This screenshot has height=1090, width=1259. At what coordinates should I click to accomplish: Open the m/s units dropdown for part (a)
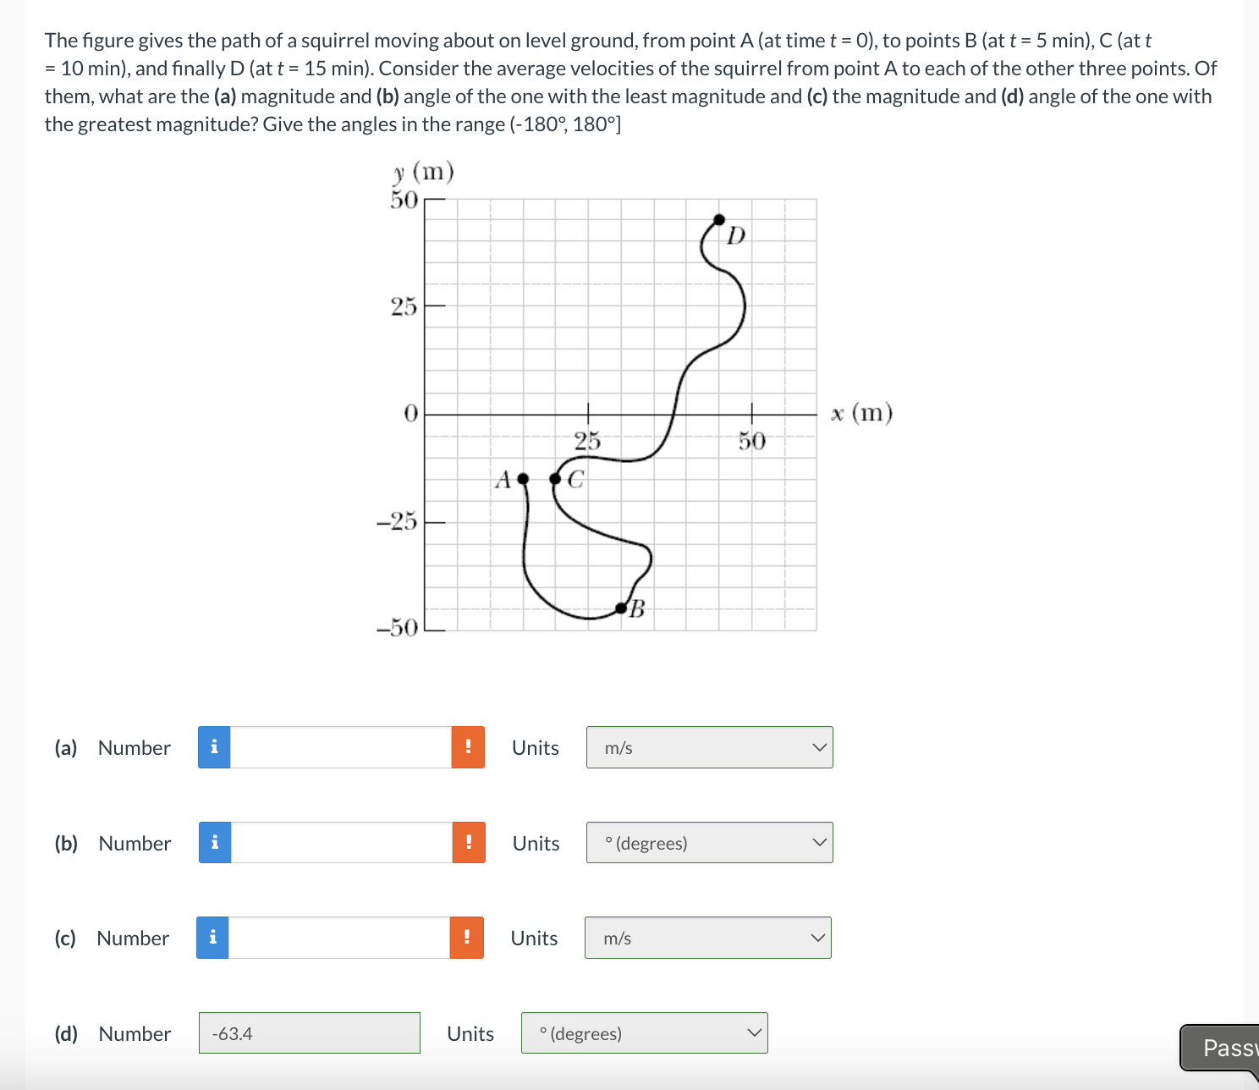(x=709, y=747)
